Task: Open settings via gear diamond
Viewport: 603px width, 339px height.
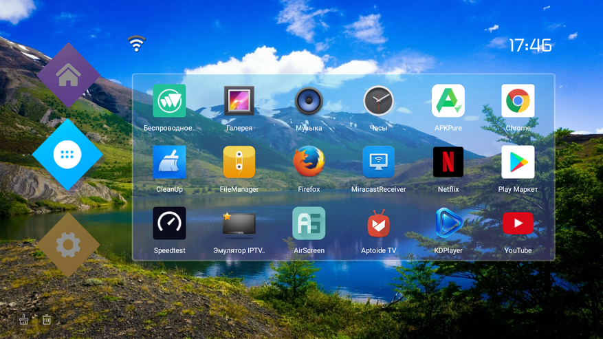Action: [x=68, y=245]
